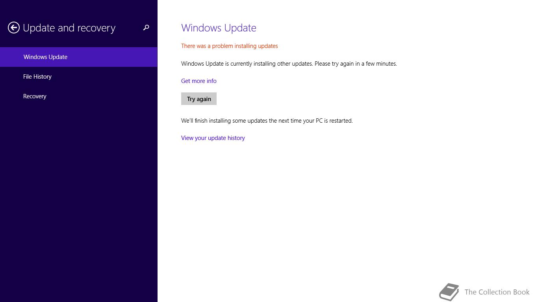Image resolution: width=538 pixels, height=302 pixels.
Task: Go back using the circled arrow icon
Action: click(x=14, y=28)
